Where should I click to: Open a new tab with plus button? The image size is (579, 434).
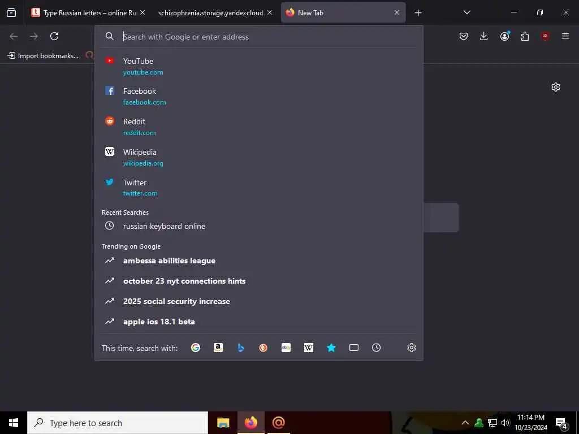tap(418, 13)
